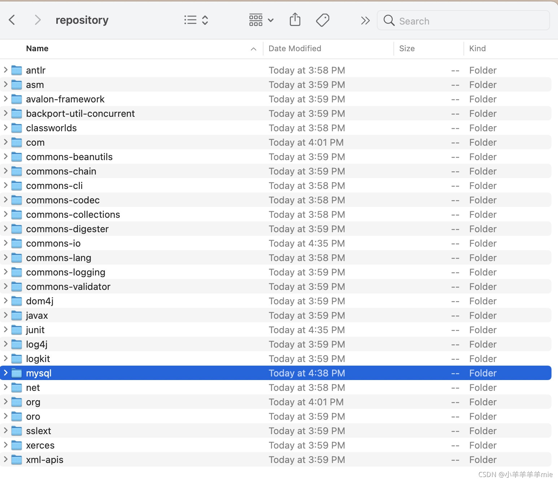The image size is (558, 481).
Task: Open the group-by grid dropdown
Action: point(261,20)
